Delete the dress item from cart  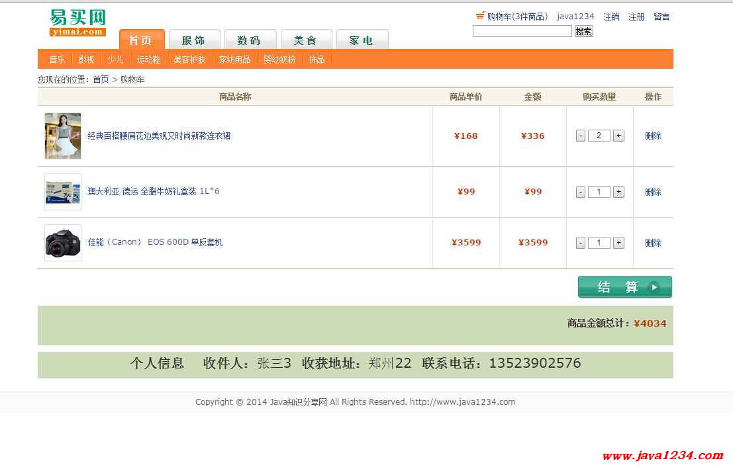point(653,136)
